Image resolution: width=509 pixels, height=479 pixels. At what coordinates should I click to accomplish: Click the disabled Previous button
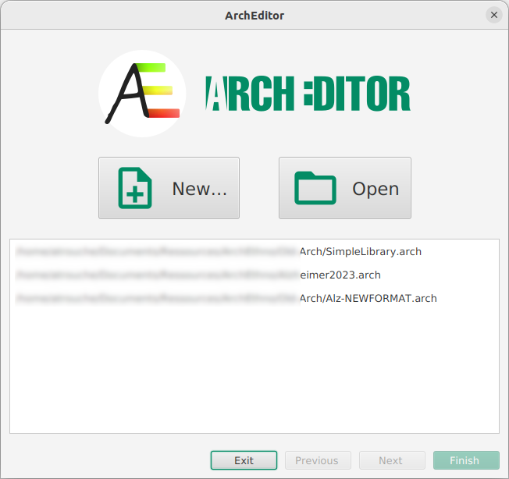pyautogui.click(x=318, y=460)
